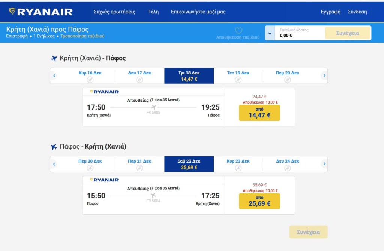Click the 15:50 departure time
Screen dimensions: 384x251
click(x=96, y=196)
